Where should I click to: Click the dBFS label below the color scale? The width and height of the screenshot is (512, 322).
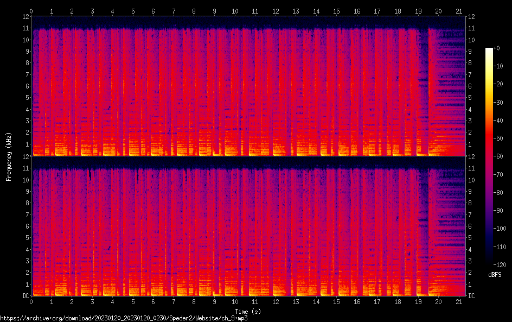coord(494,275)
